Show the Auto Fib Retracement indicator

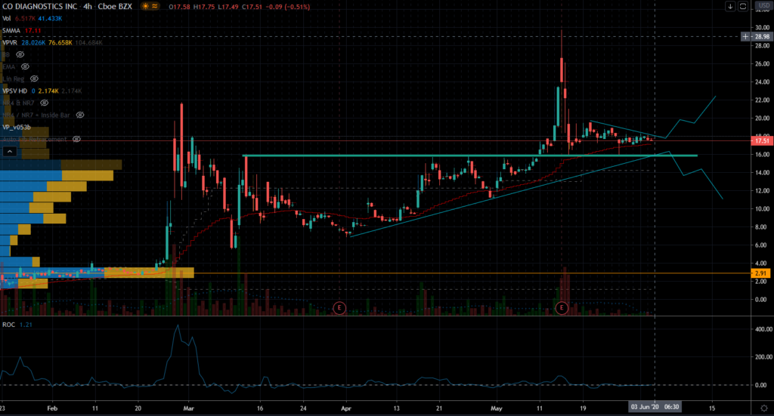tap(76, 139)
